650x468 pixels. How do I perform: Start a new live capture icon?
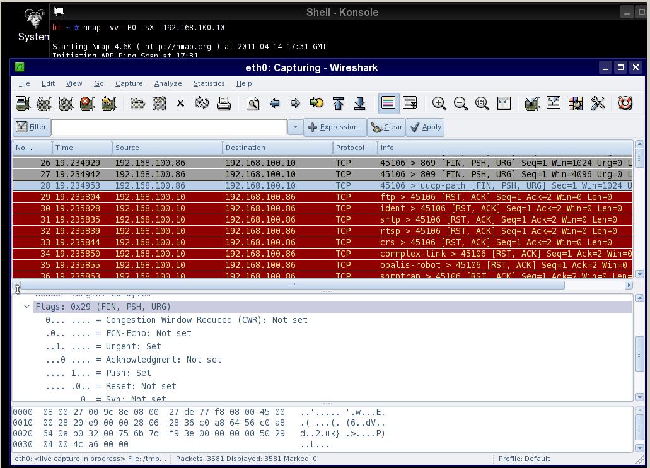(x=66, y=103)
